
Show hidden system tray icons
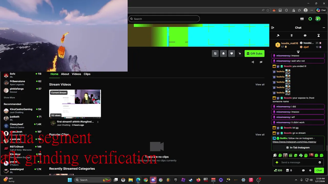pyautogui.click(x=296, y=180)
